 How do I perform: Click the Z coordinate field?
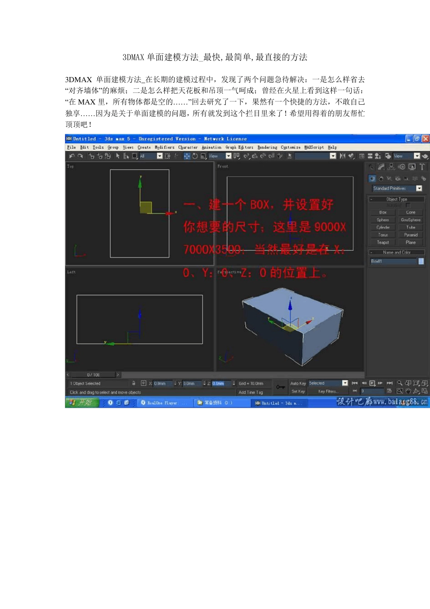click(x=221, y=383)
